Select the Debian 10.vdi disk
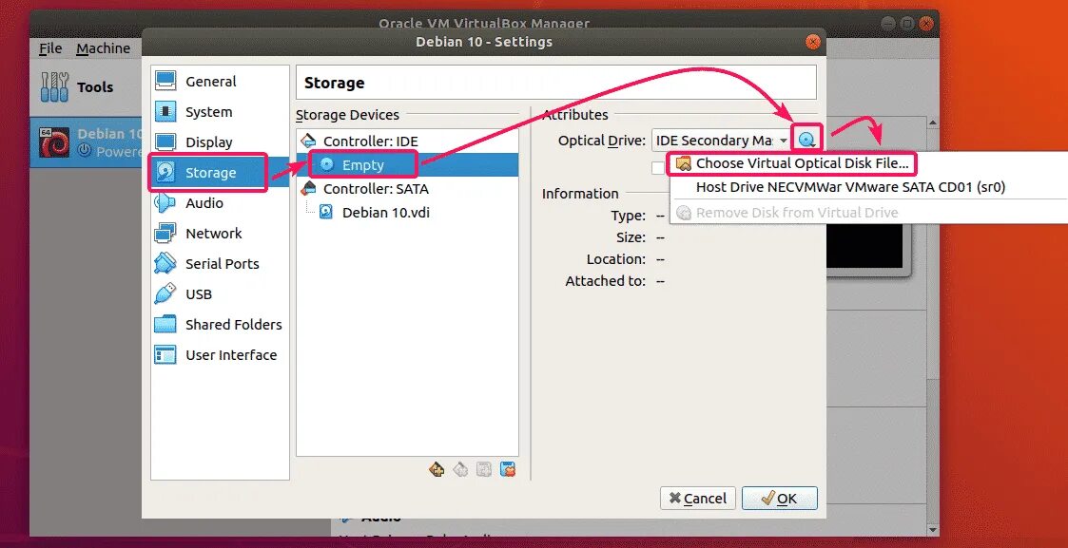Screen dimensions: 1068x548 click(407, 212)
